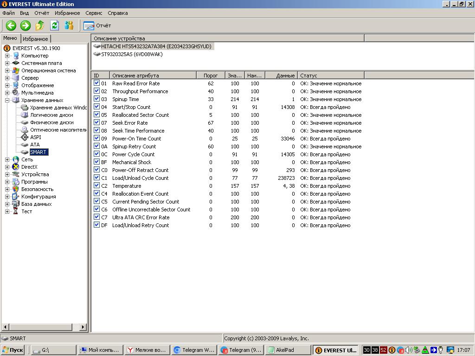The width and height of the screenshot is (475, 356).
Task: Go up one level with toolbar icon
Action: (x=40, y=25)
